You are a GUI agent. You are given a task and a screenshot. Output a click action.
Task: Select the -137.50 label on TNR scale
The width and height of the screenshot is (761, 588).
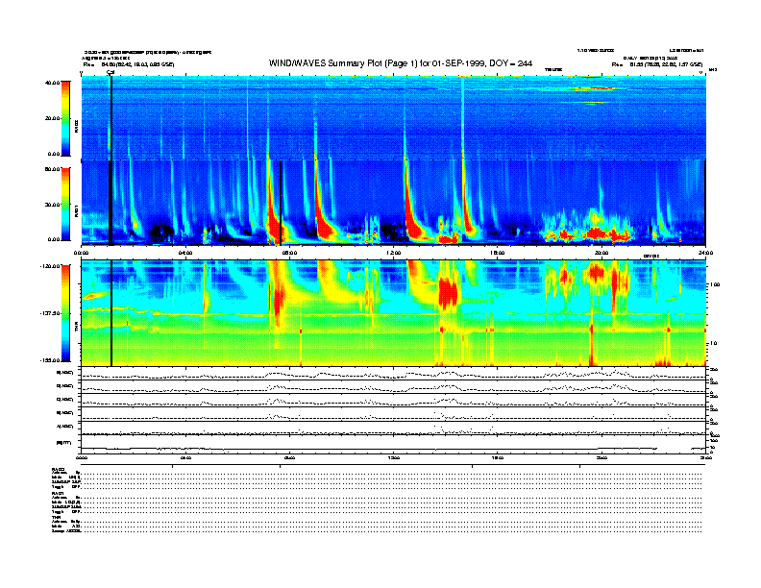tap(50, 313)
